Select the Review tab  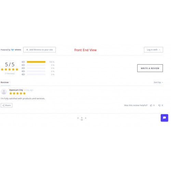[5, 82]
